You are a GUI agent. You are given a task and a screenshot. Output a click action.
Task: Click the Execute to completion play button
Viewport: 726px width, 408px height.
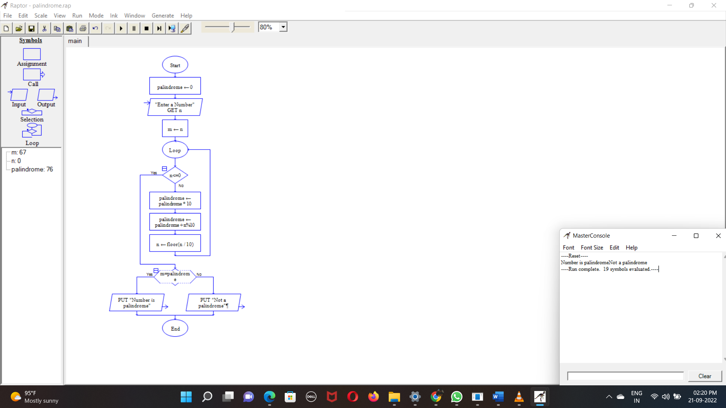121,28
